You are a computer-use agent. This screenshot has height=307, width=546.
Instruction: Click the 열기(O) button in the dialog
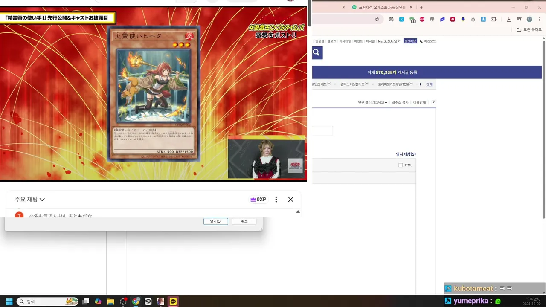(x=216, y=221)
